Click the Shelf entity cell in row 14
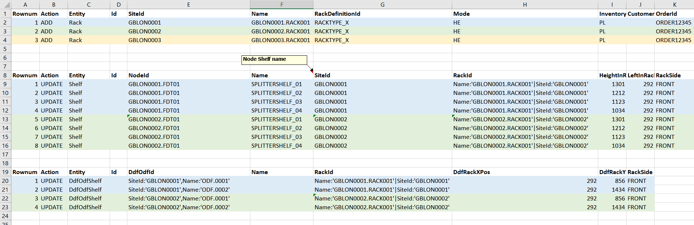Viewport: 694px width, 225px height. click(89, 128)
